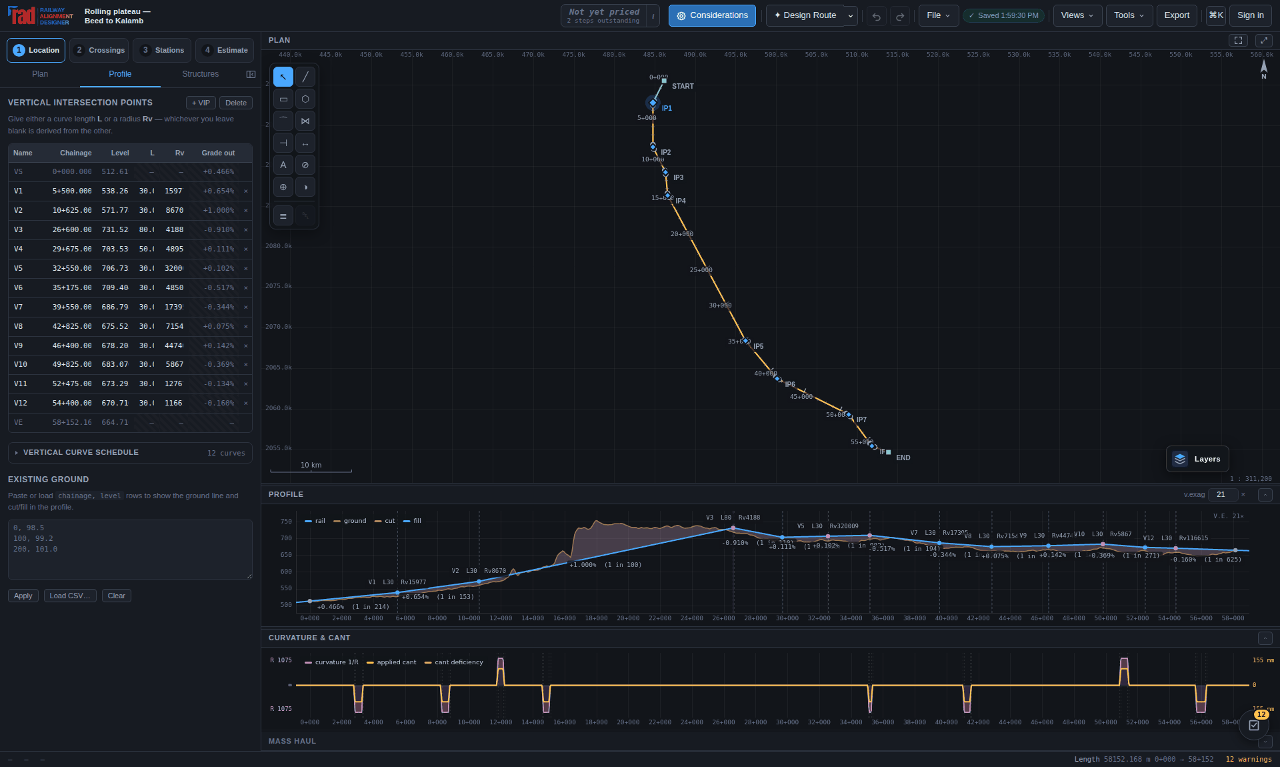Image resolution: width=1280 pixels, height=767 pixels.
Task: Toggle the Layers panel
Action: coord(1197,459)
